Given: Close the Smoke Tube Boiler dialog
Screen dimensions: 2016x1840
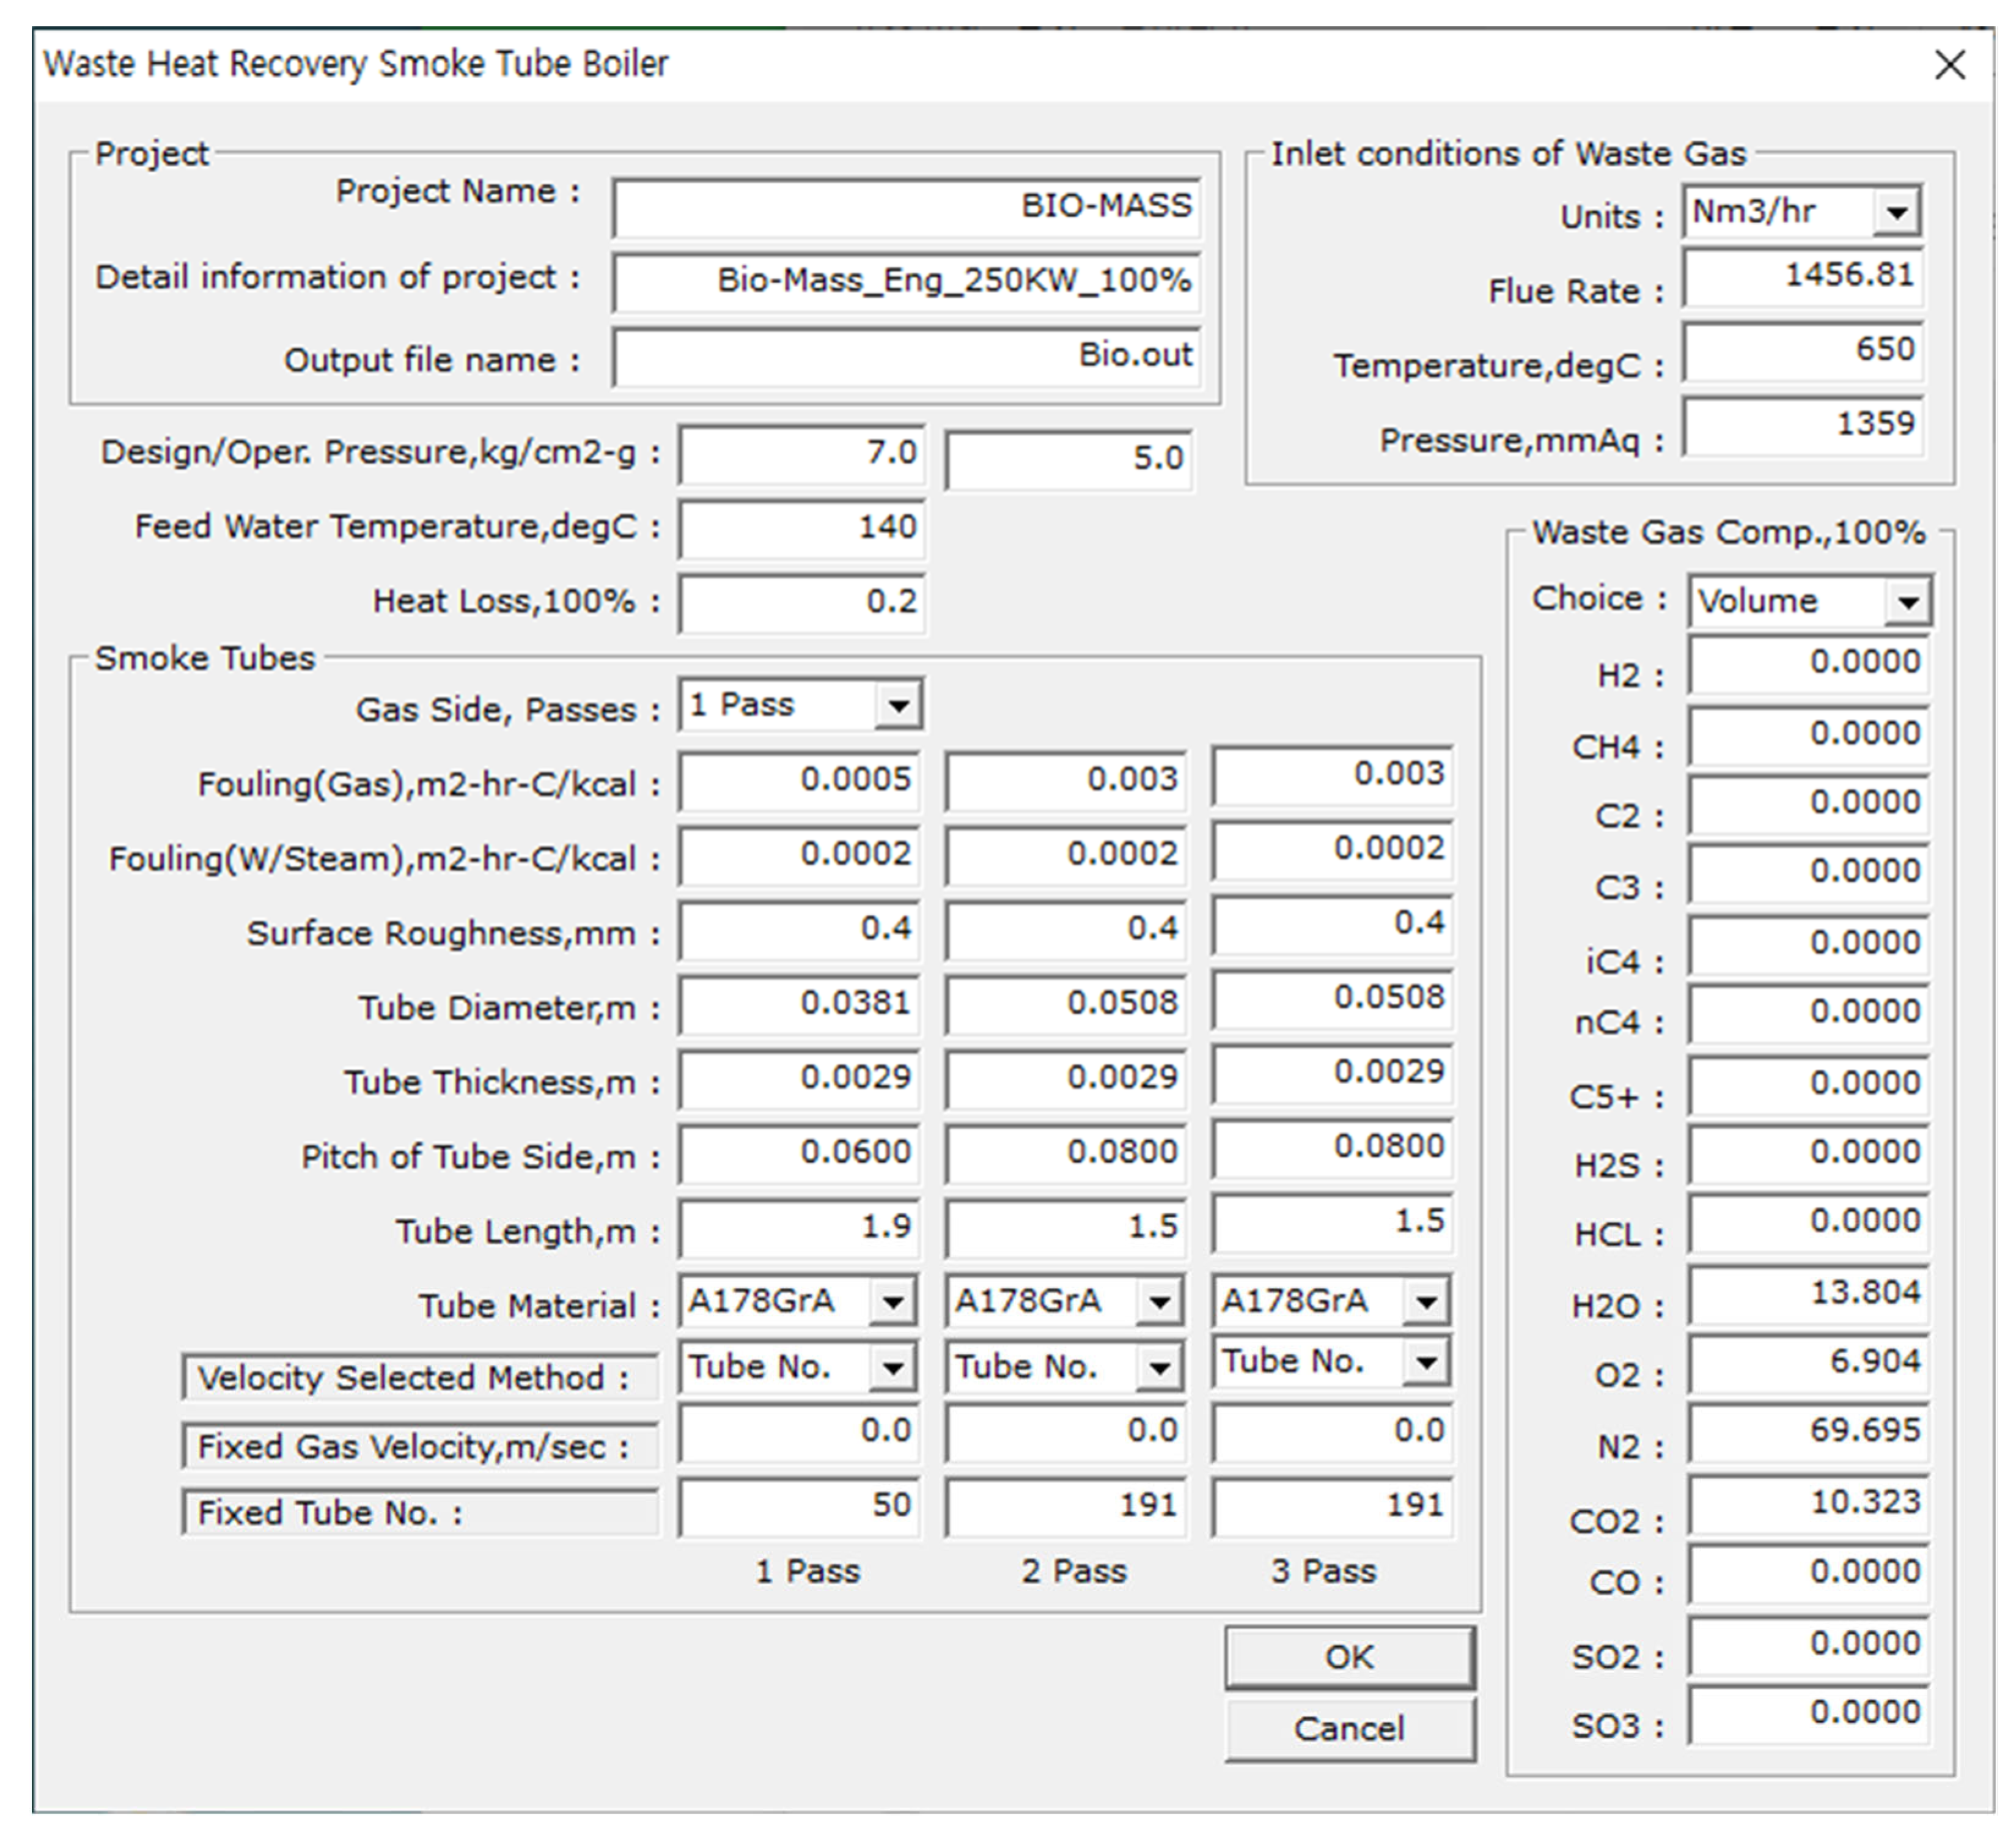Looking at the screenshot, I should pyautogui.click(x=1949, y=65).
